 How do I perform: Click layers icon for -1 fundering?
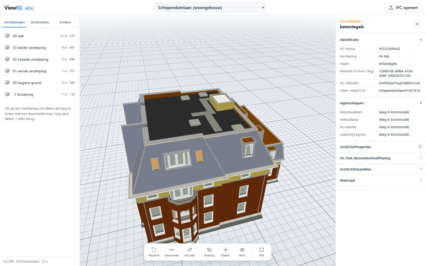[x=7, y=94]
